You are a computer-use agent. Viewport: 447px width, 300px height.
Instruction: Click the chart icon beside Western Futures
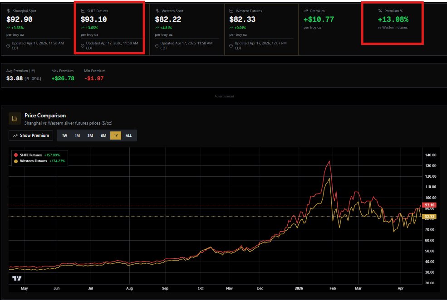[231, 11]
